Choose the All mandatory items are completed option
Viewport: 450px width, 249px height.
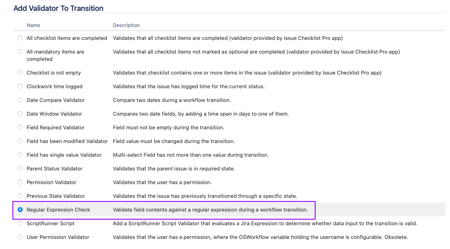click(x=20, y=52)
